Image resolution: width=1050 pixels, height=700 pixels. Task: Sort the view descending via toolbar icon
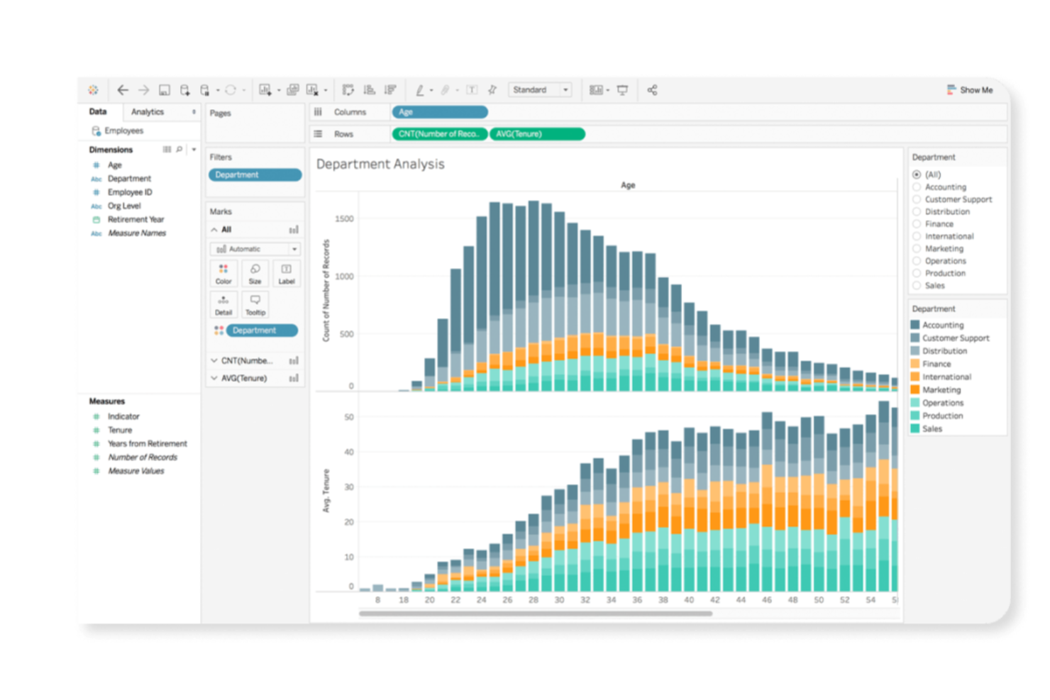[389, 89]
